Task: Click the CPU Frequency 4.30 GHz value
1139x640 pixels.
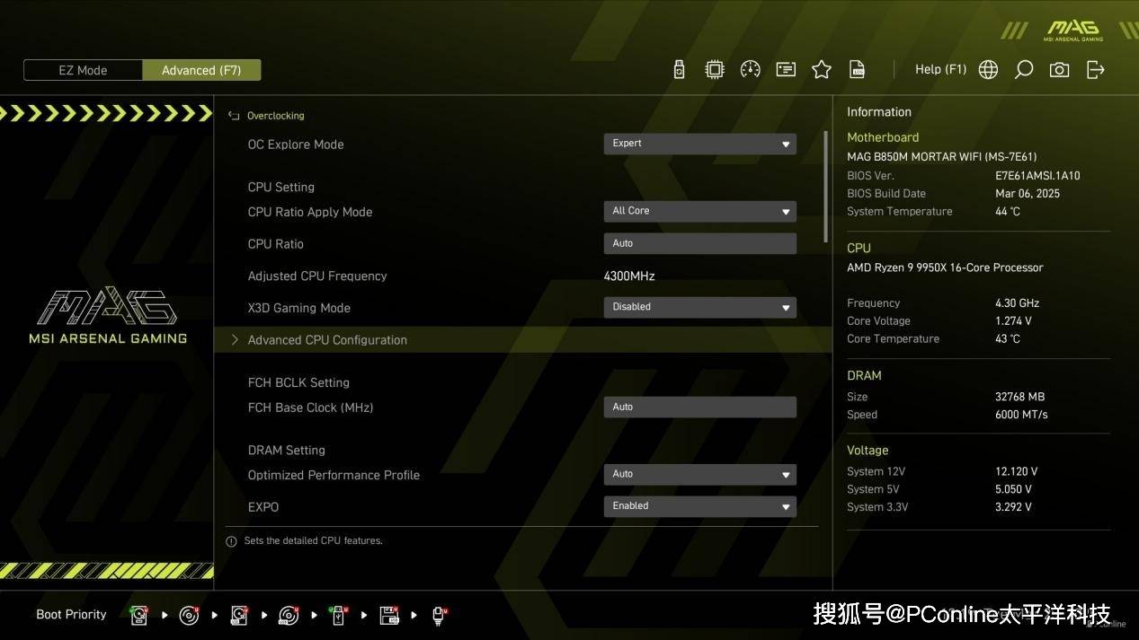Action: [1017, 303]
